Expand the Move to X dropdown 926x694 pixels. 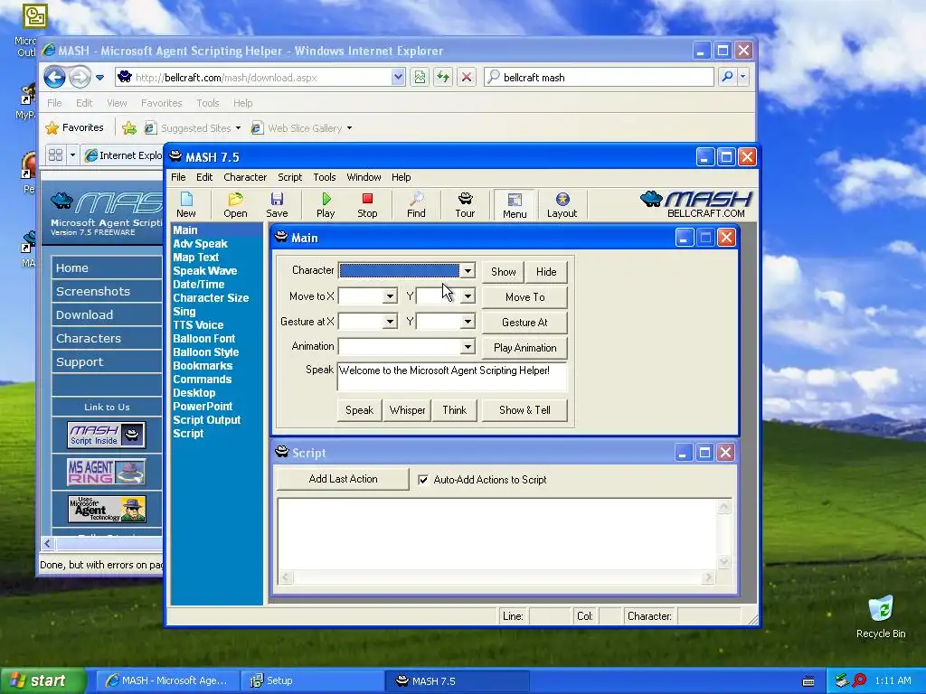pos(390,296)
